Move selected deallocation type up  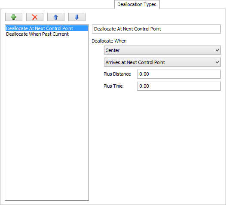click(x=56, y=17)
